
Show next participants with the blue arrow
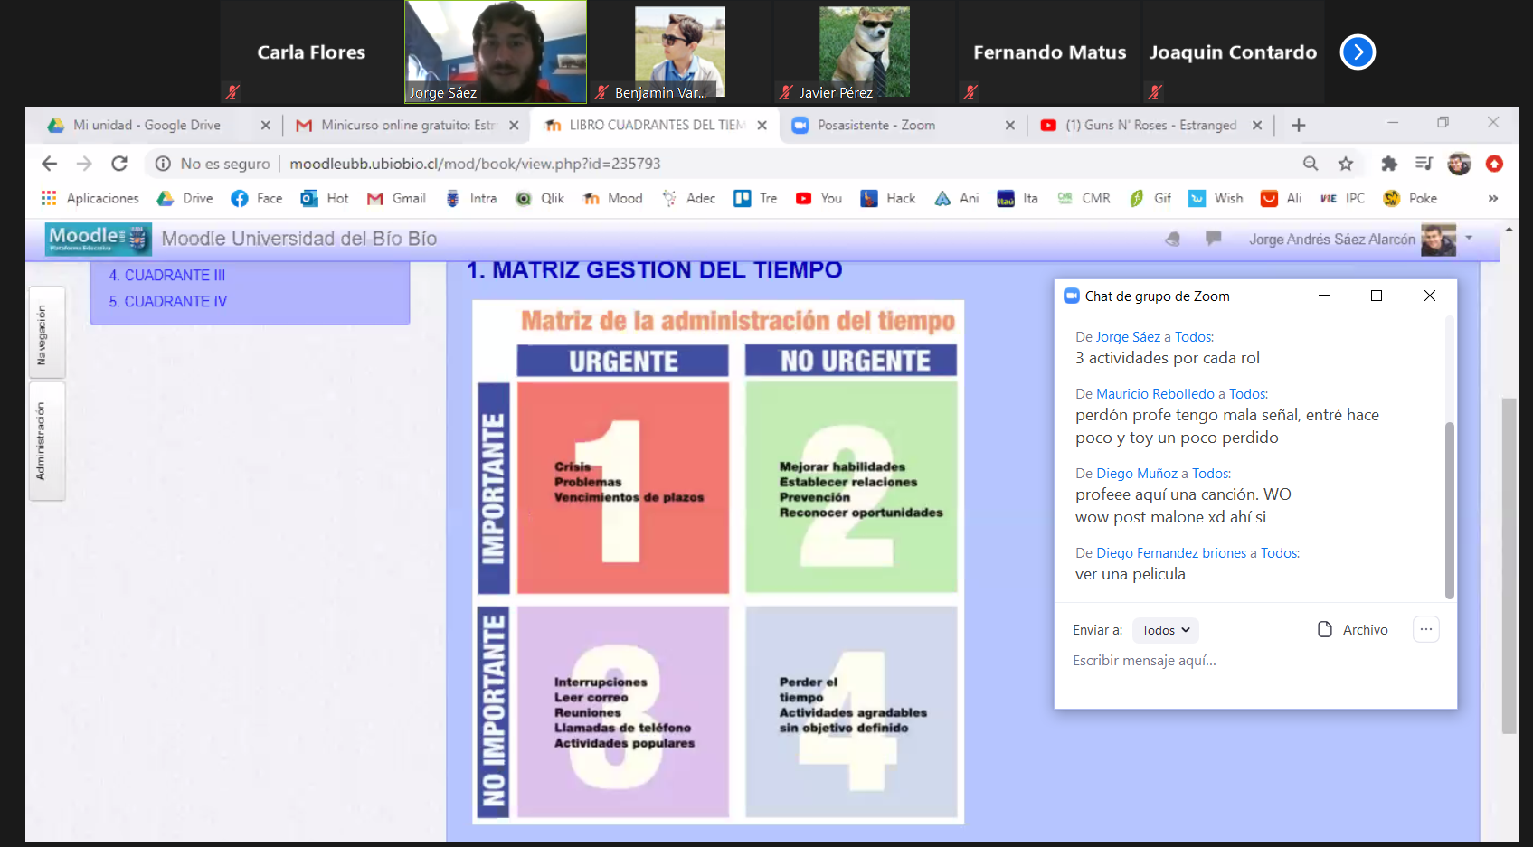[1358, 52]
